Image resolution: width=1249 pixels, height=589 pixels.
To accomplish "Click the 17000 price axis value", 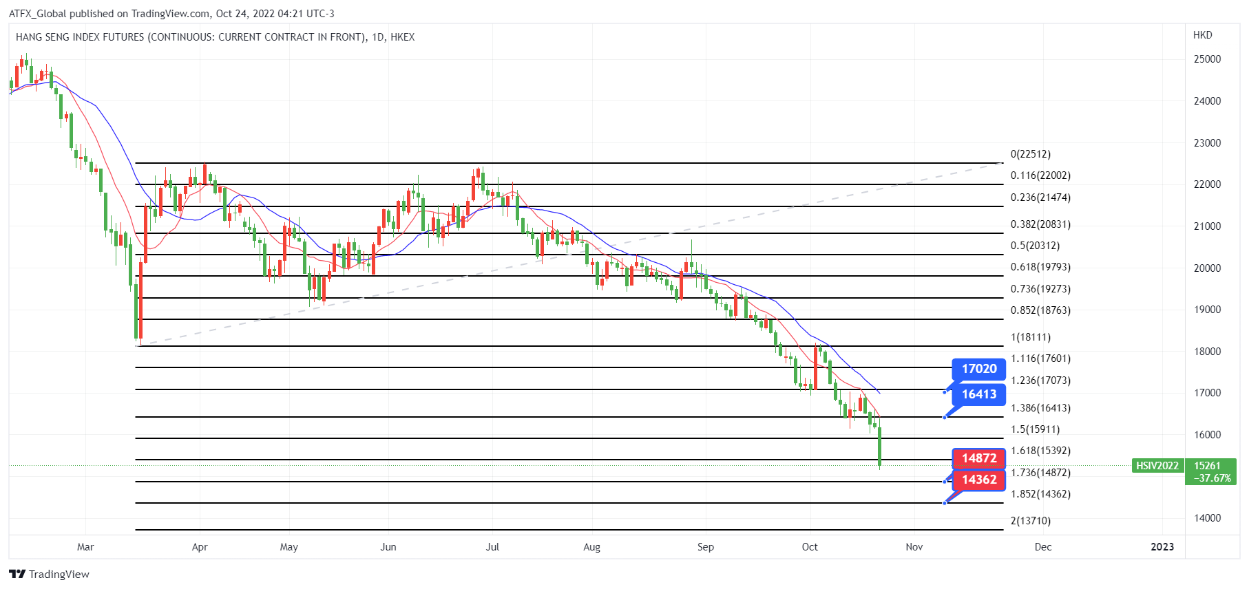I will pyautogui.click(x=1207, y=393).
